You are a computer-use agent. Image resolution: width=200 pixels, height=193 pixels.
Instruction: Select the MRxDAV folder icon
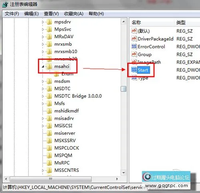coord(49,37)
